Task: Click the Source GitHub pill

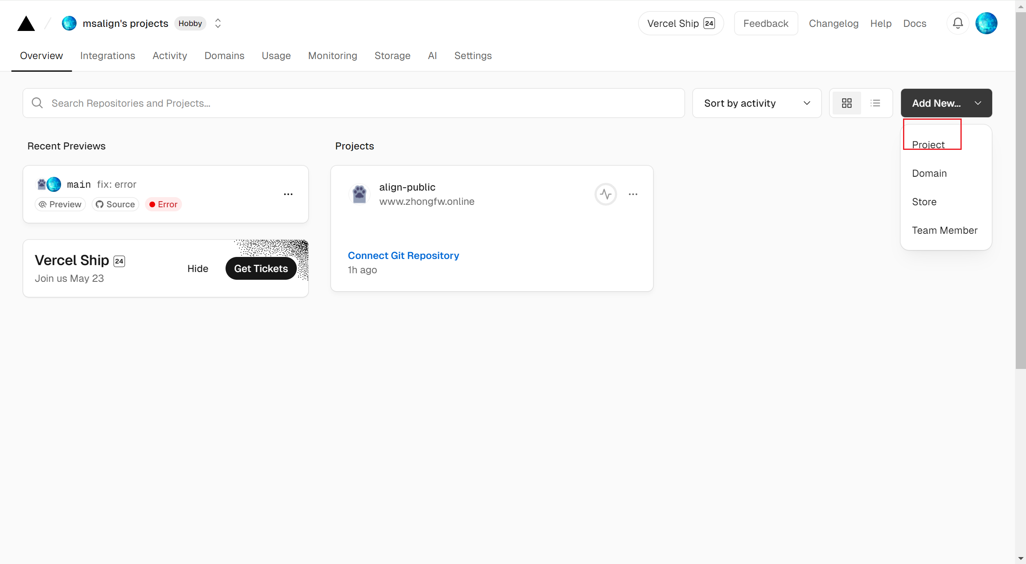Action: click(x=115, y=204)
